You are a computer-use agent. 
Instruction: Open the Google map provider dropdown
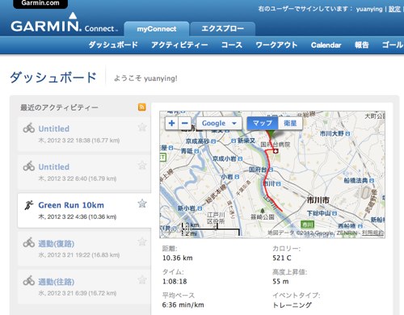tap(219, 124)
